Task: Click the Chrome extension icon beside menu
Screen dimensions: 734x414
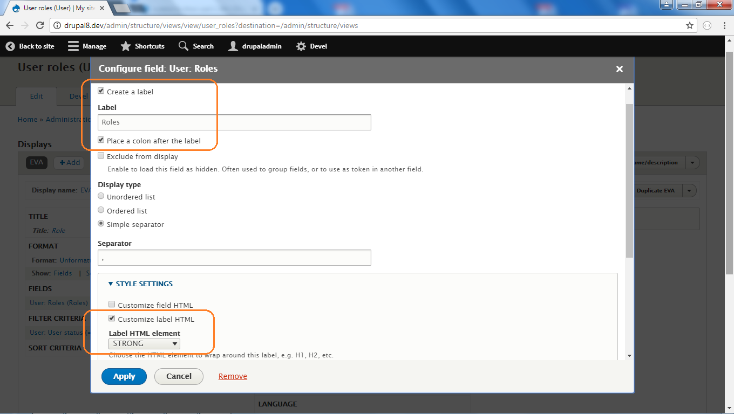Action: [708, 25]
